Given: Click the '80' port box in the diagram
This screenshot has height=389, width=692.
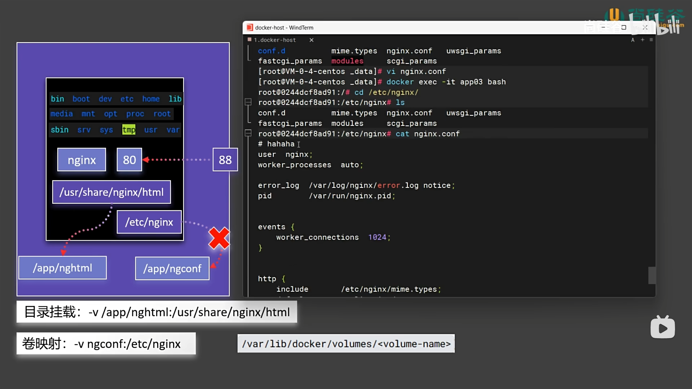Looking at the screenshot, I should point(129,160).
